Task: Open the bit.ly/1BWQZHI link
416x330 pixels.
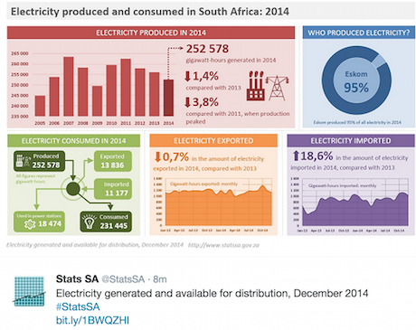Action: (92, 320)
